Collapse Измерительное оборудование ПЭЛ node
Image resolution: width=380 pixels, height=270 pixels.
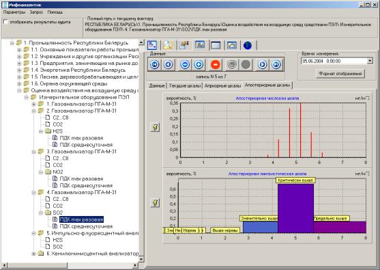pyautogui.click(x=27, y=97)
